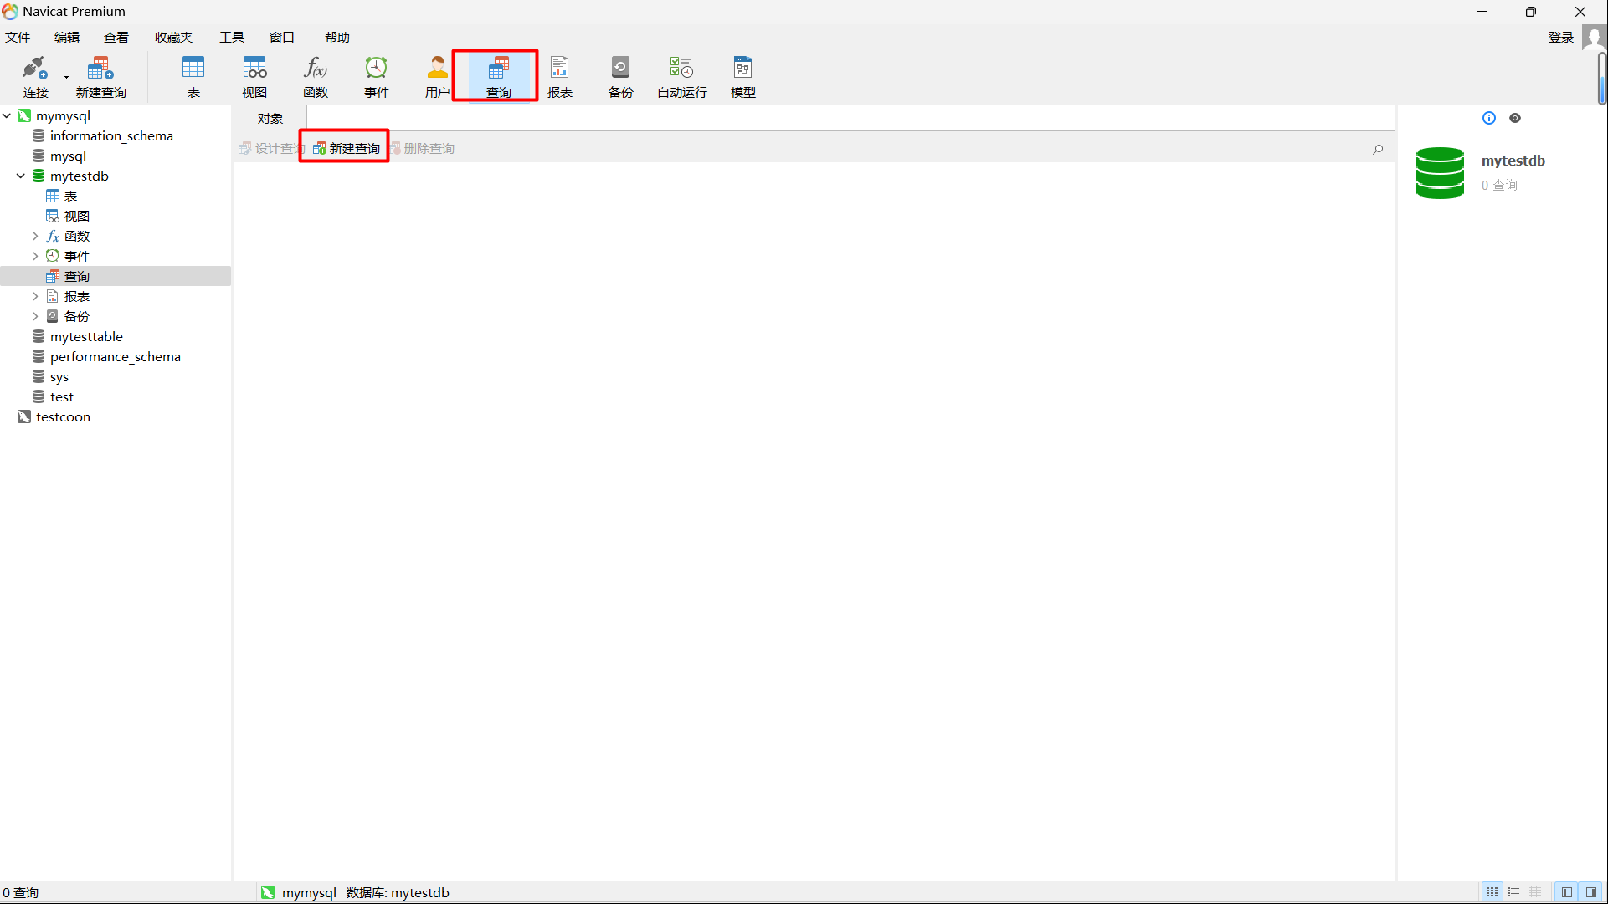Select the performance_schema database in tree
1608x904 pixels.
[115, 356]
